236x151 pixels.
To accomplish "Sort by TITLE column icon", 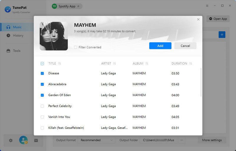I will pos(59,63).
